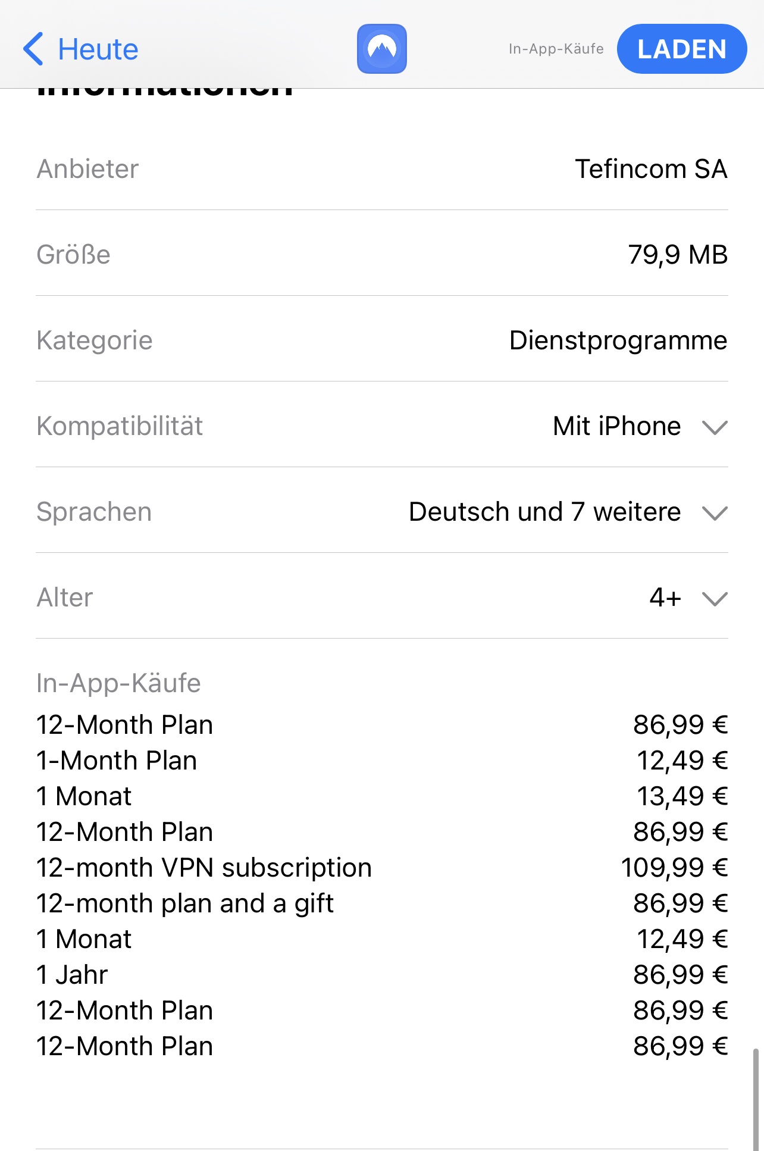
Task: Tap the Mit iPhone compatibility text
Action: [616, 426]
